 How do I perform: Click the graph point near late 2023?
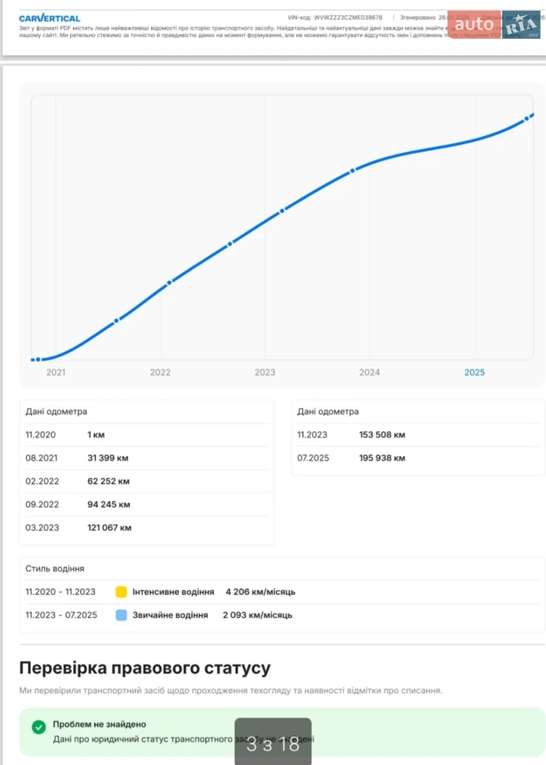pyautogui.click(x=352, y=171)
